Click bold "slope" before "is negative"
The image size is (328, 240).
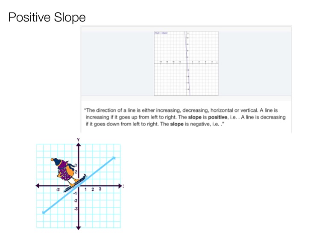point(178,124)
